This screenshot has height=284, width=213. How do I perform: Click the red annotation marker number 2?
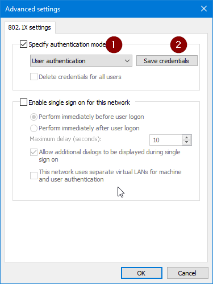178,45
